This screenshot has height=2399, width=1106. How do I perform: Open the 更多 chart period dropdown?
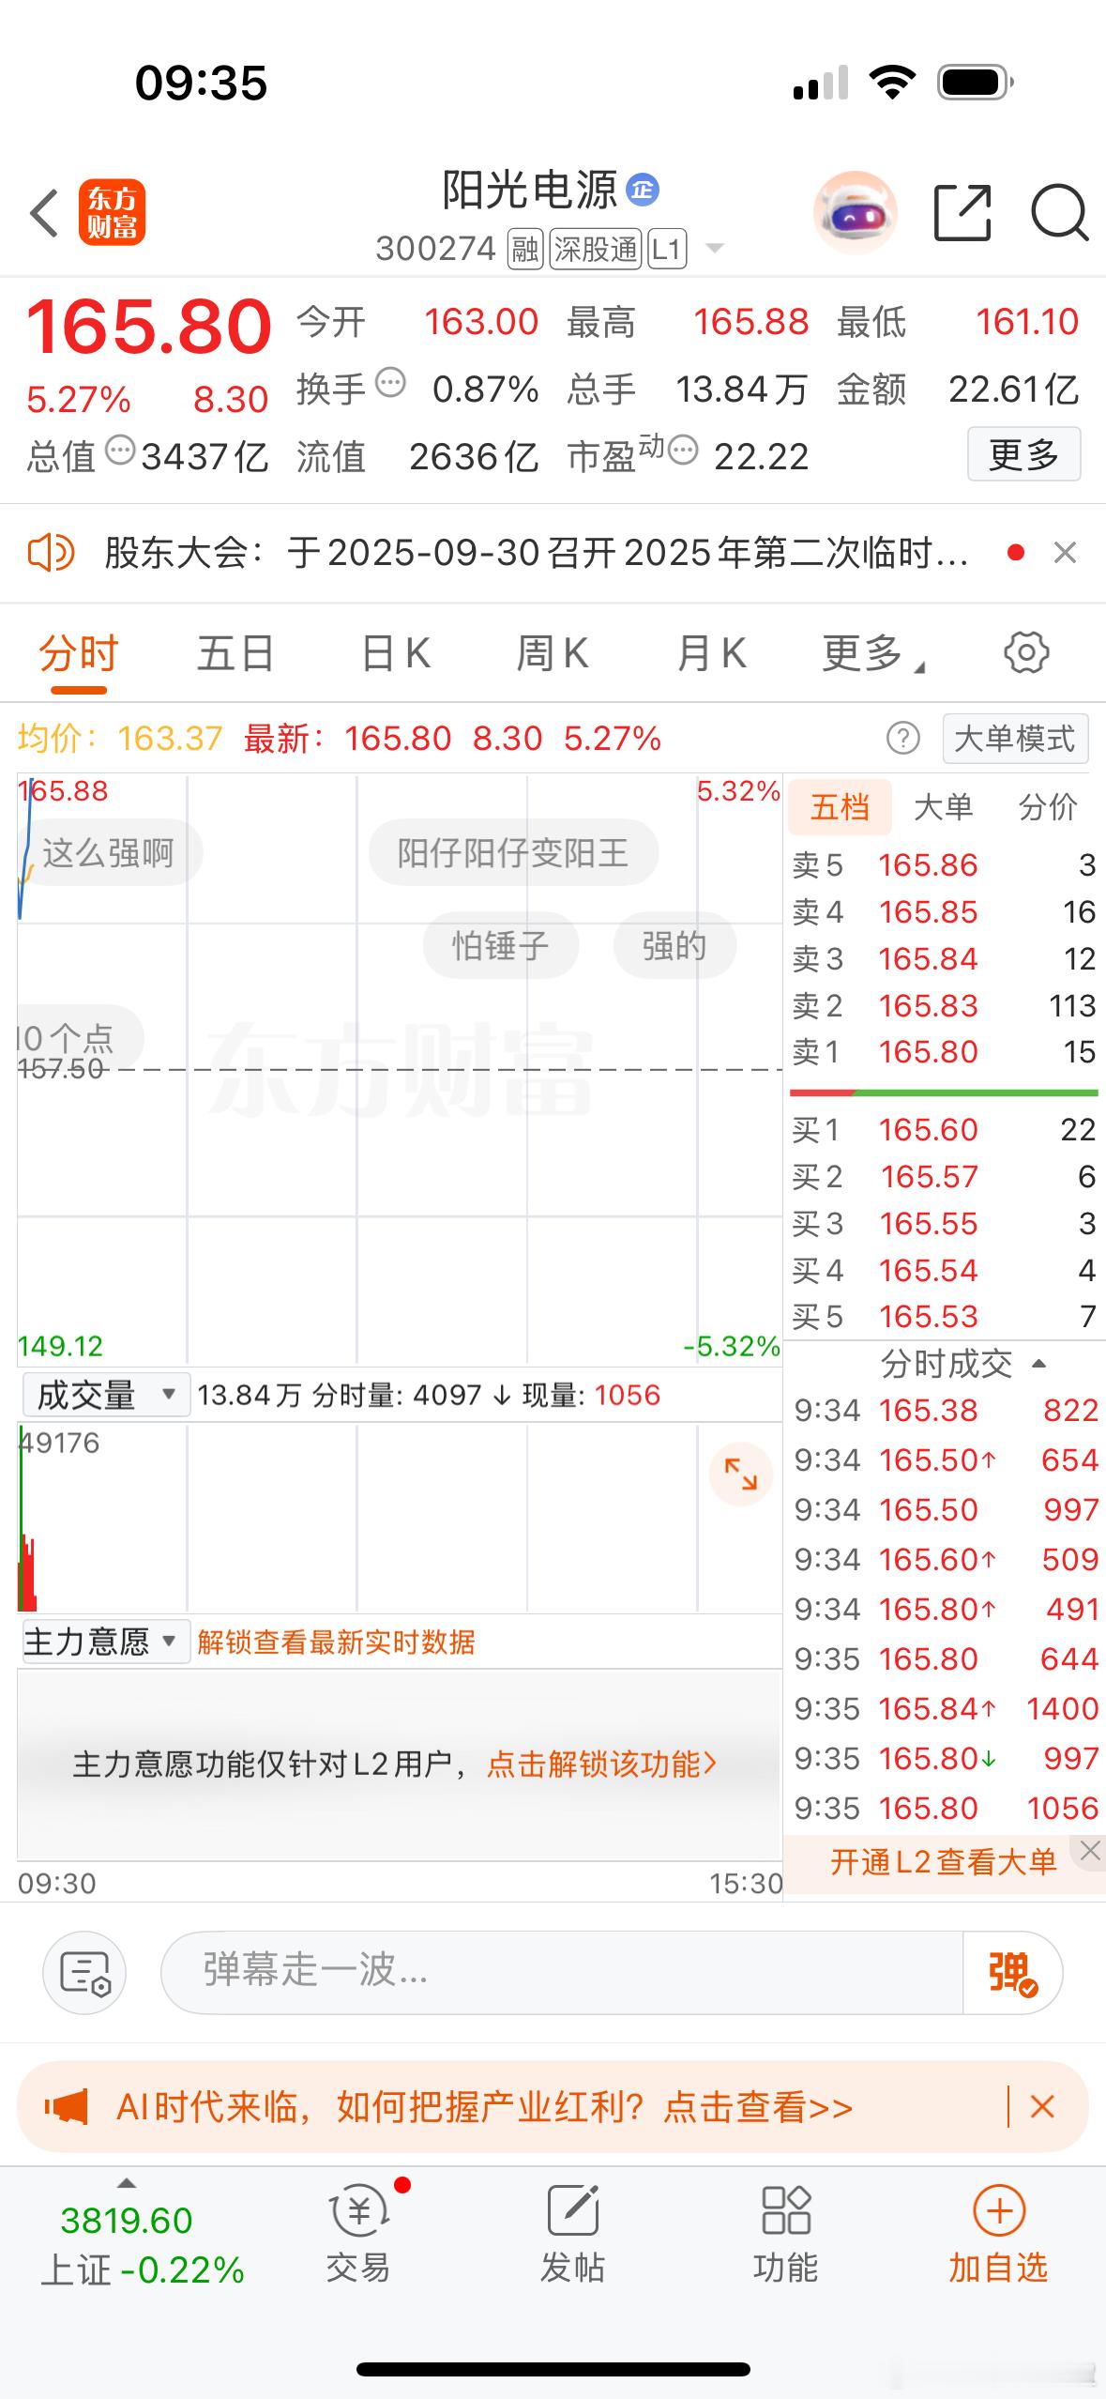(872, 652)
